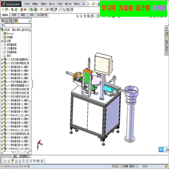Screen dimensions: 169x169
Task: Open the dropdown arrow beside Move Component
Action: click(28, 10)
